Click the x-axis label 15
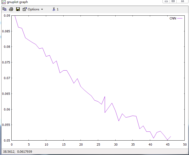189x155 pixels. tap(64, 144)
